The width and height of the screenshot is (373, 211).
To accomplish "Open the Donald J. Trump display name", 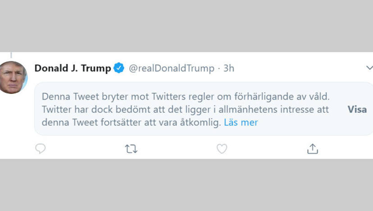I will coord(73,68).
